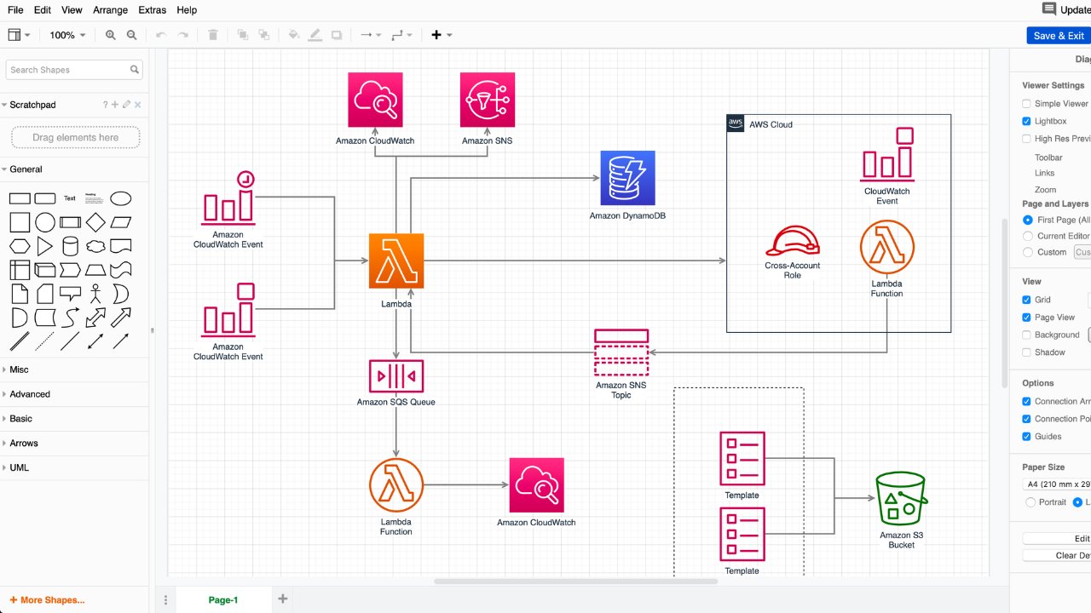
Task: Collapse the General shapes section
Action: pyautogui.click(x=26, y=169)
